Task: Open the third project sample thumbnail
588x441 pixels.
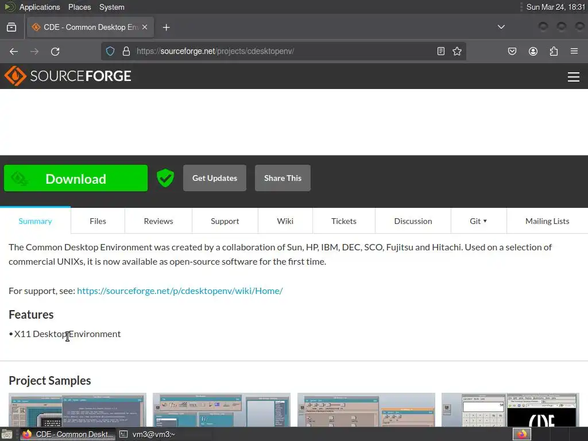Action: click(366, 410)
